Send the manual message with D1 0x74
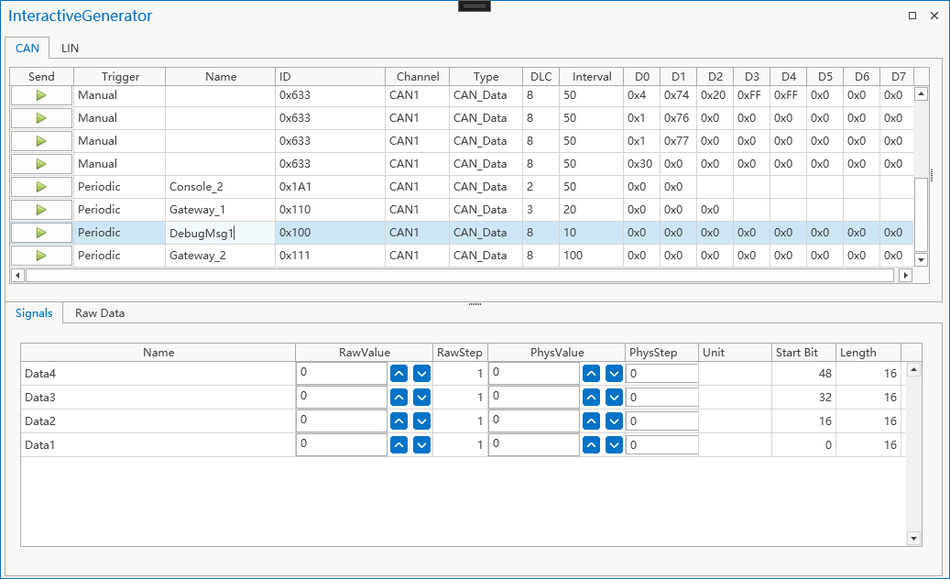Viewport: 950px width, 579px height. (x=41, y=95)
